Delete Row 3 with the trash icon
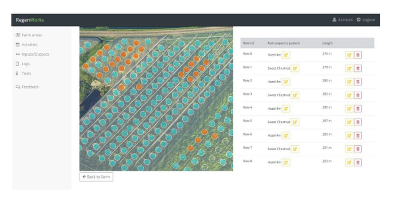 pos(358,95)
